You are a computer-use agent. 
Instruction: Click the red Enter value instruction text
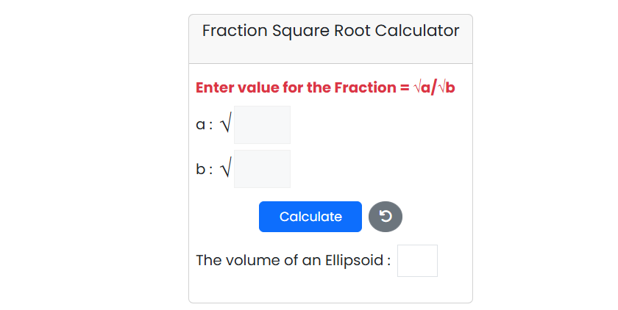coord(325,87)
